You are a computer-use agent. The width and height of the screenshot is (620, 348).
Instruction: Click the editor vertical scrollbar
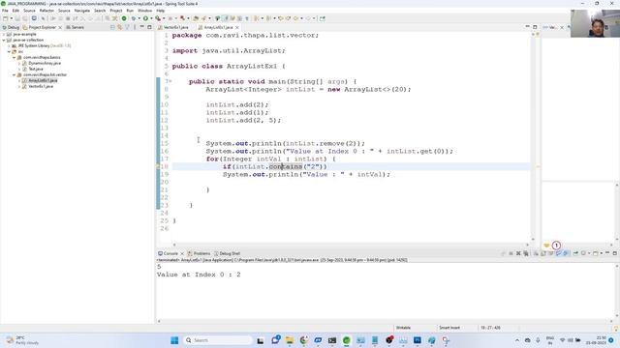533,136
